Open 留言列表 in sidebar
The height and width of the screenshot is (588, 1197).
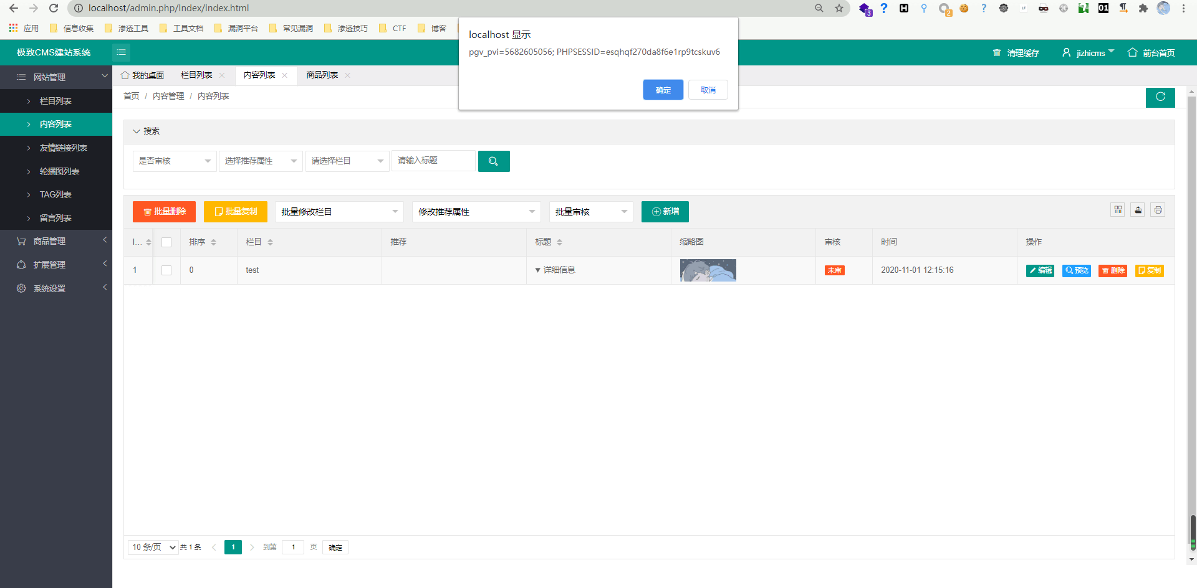click(56, 218)
